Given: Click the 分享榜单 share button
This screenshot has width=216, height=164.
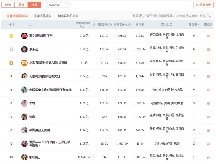Looking at the screenshot, I should [203, 5].
